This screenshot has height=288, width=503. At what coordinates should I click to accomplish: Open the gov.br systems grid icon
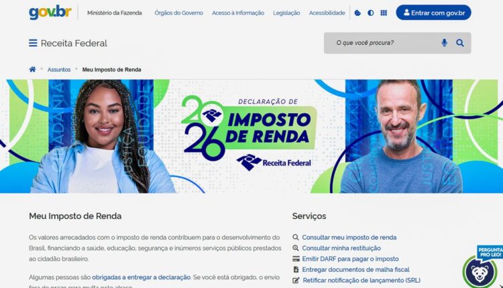tap(384, 13)
